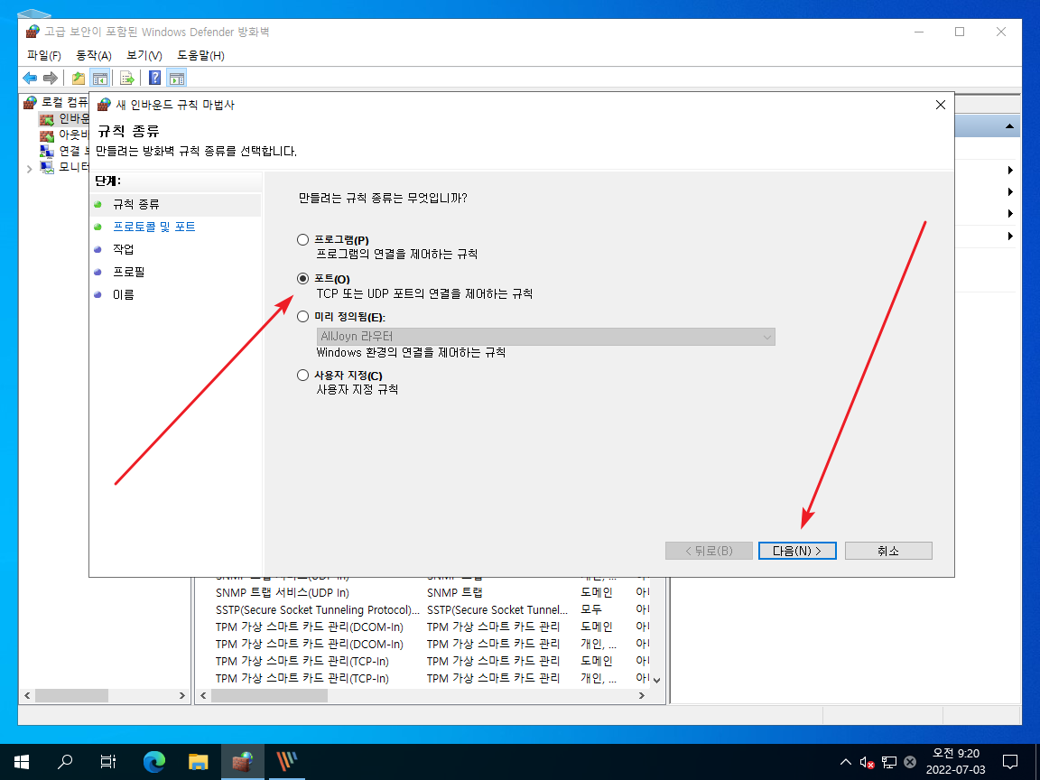Switch to the firewall app taskbar icon
This screenshot has height=780, width=1040.
(x=242, y=761)
